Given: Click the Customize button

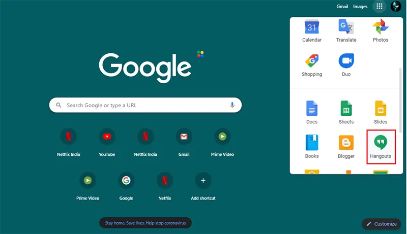Looking at the screenshot, I should click(x=382, y=224).
